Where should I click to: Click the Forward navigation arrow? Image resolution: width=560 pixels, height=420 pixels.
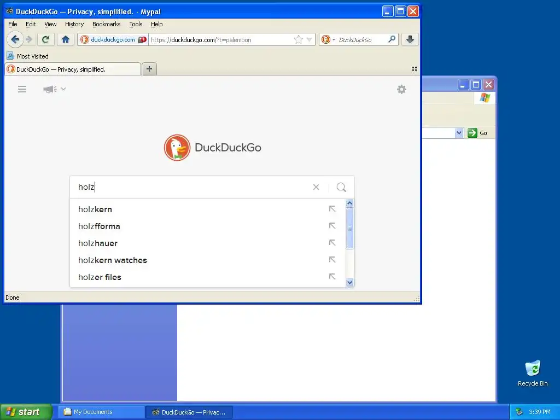point(30,39)
